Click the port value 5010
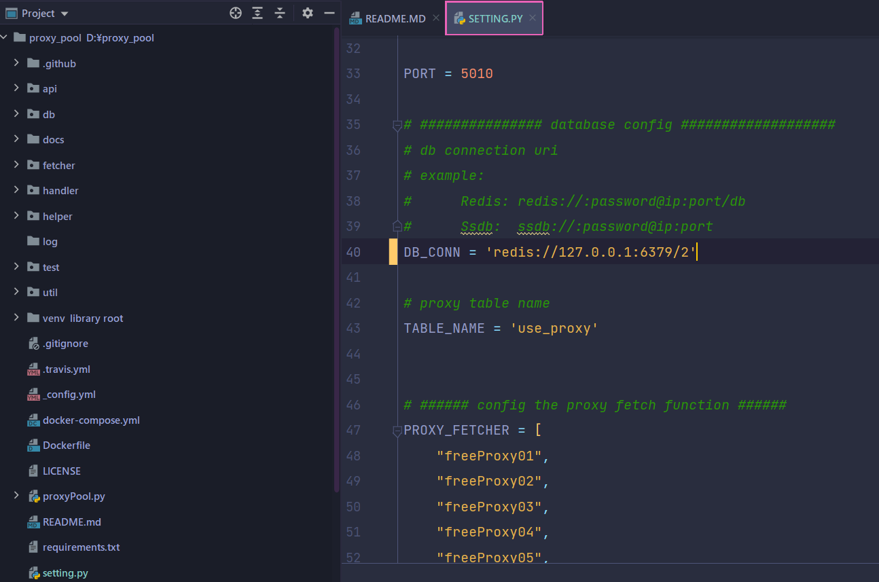879x582 pixels. click(x=477, y=73)
